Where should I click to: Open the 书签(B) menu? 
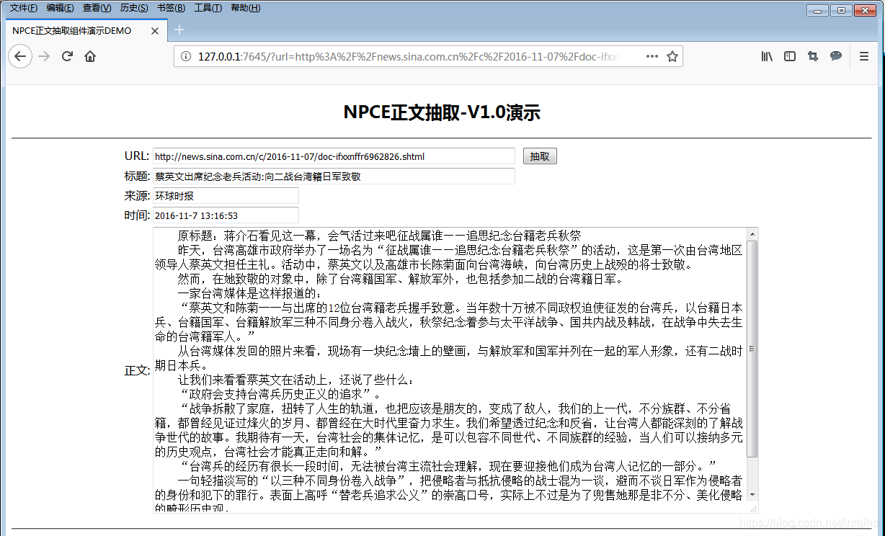(x=171, y=7)
